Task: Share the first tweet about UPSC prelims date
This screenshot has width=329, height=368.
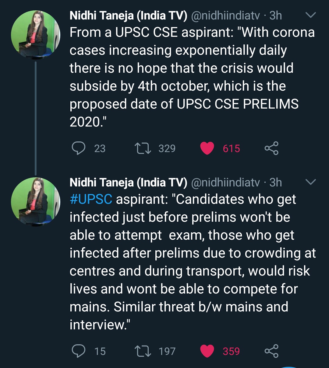Action: (x=271, y=148)
